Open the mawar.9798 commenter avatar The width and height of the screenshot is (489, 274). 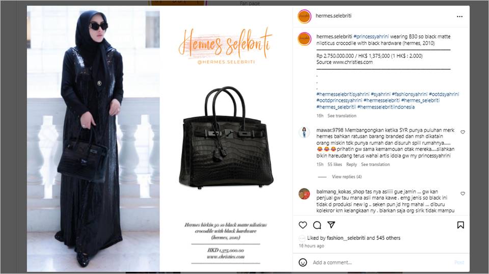pyautogui.click(x=304, y=132)
